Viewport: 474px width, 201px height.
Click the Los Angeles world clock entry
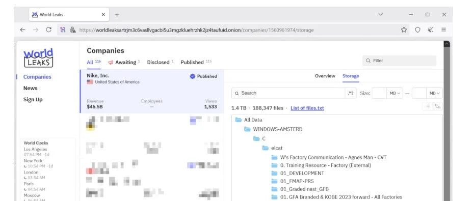(37, 152)
